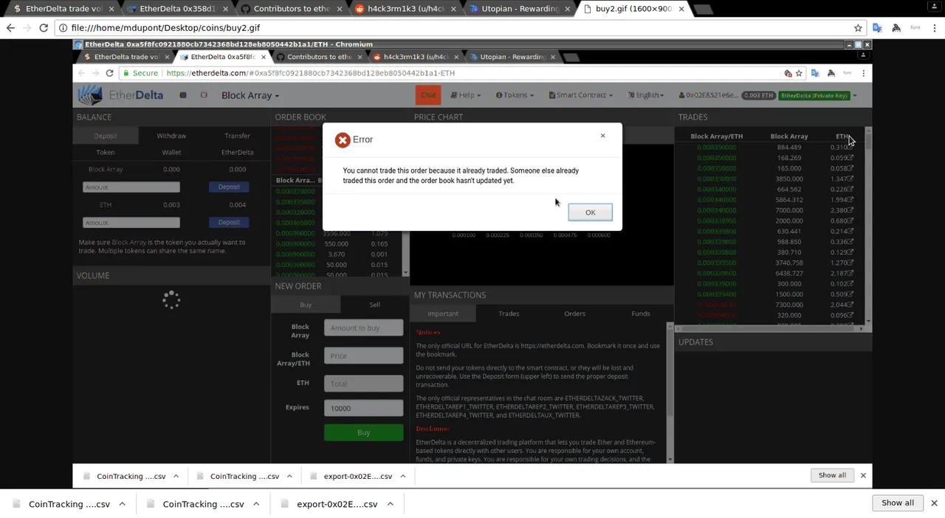
Task: Click the Expires field showing 10000
Action: (364, 408)
